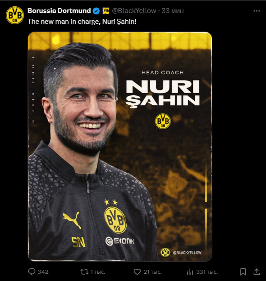Image resolution: width=266 pixels, height=281 pixels.
Task: Open the @BlackYellow handle link
Action: click(x=134, y=11)
